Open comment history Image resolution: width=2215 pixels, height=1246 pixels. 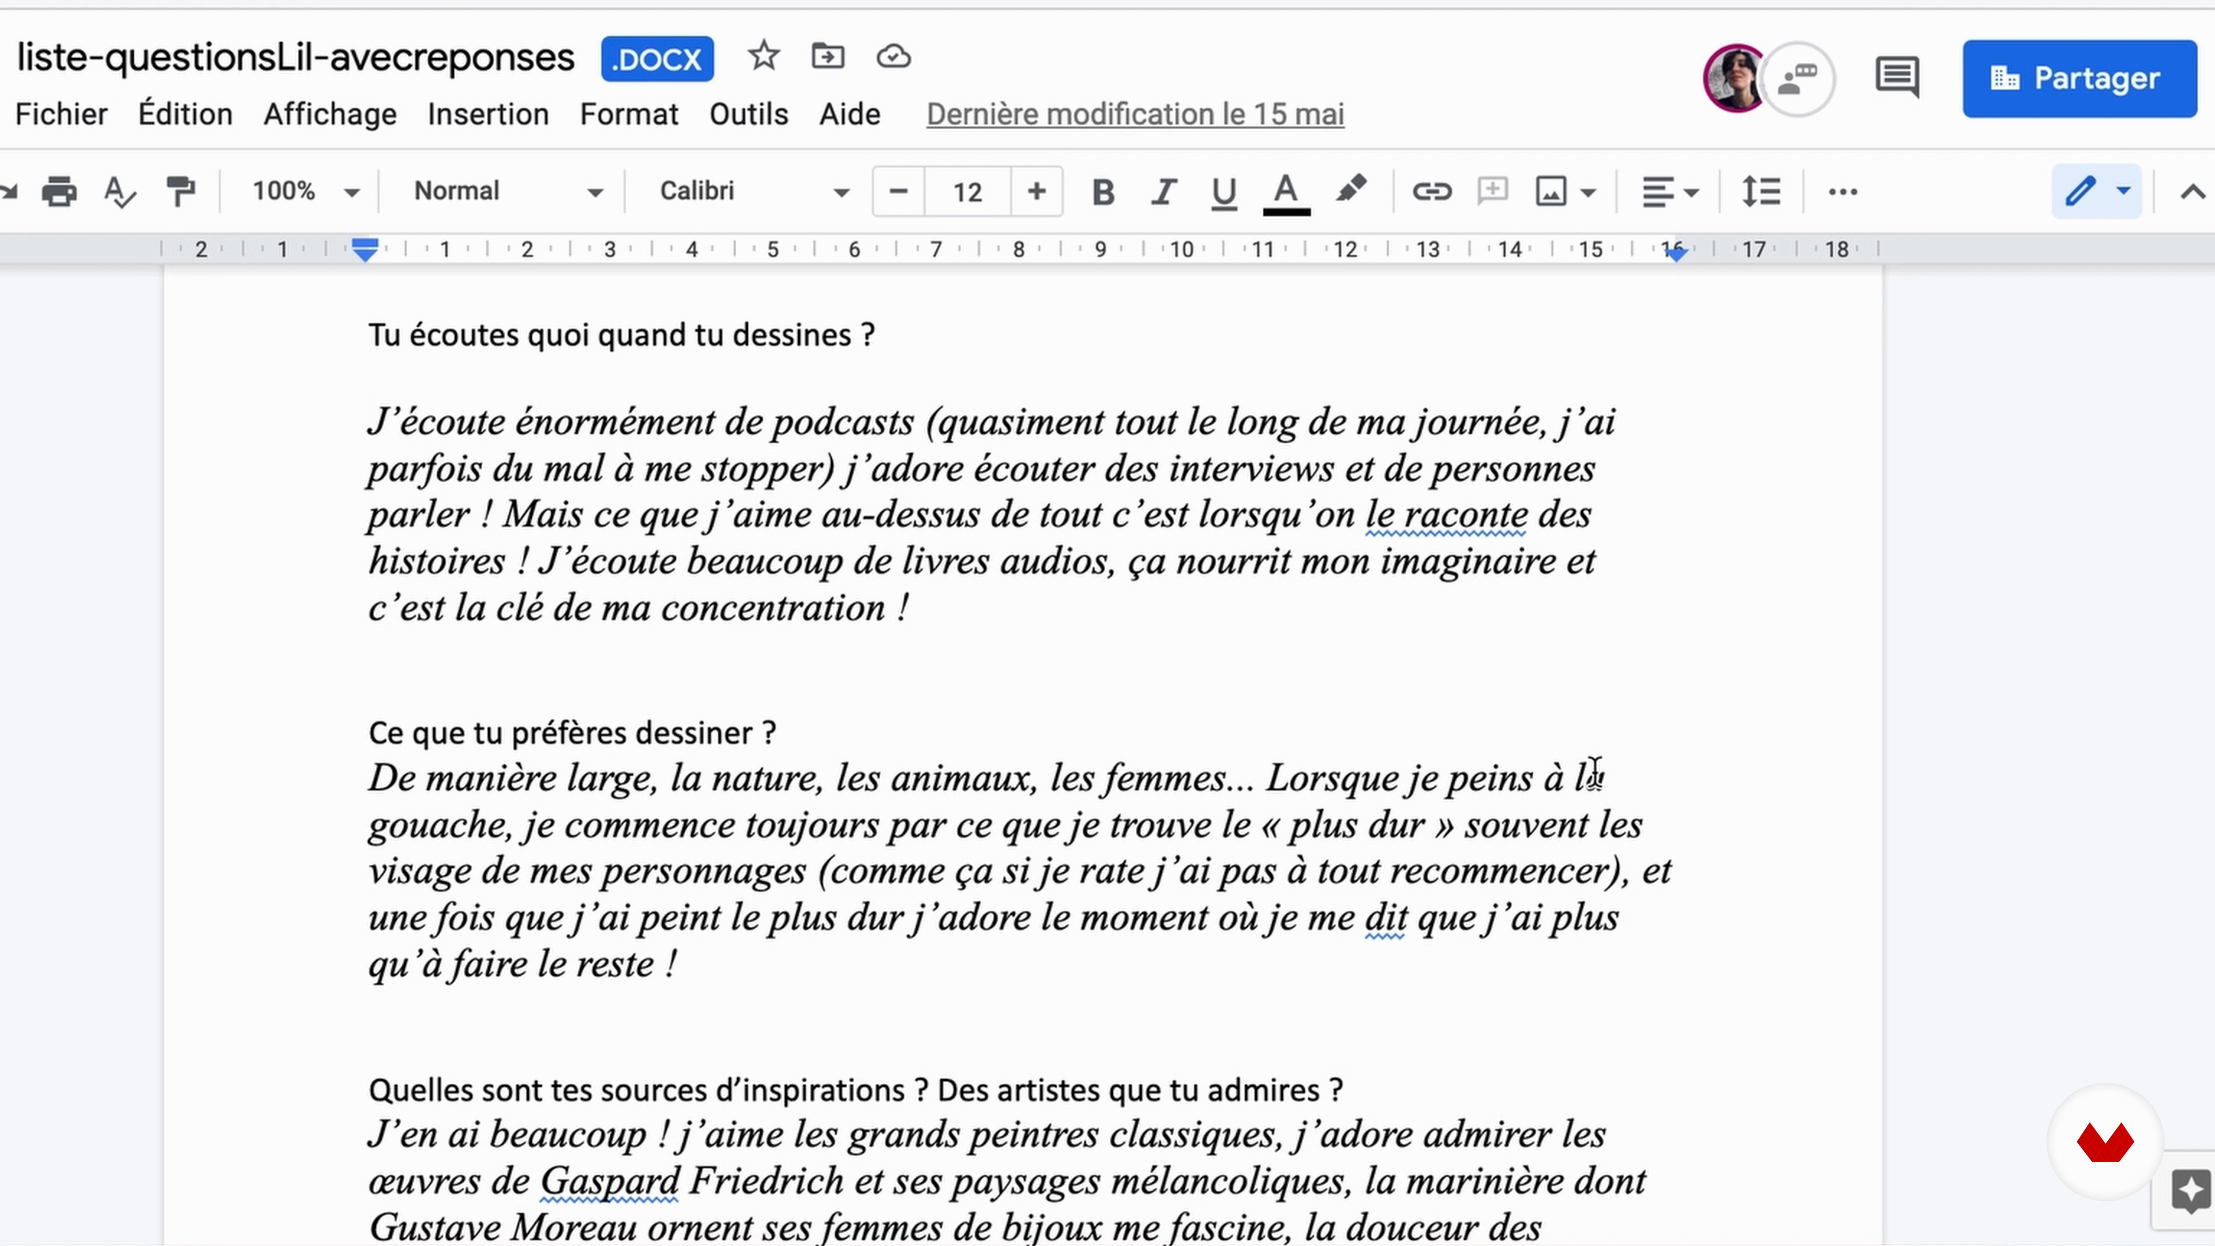[x=1897, y=77]
